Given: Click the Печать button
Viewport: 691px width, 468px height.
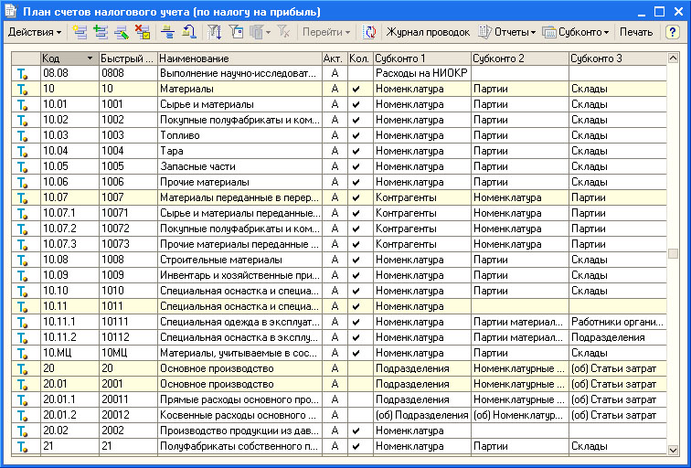Looking at the screenshot, I should pyautogui.click(x=636, y=32).
